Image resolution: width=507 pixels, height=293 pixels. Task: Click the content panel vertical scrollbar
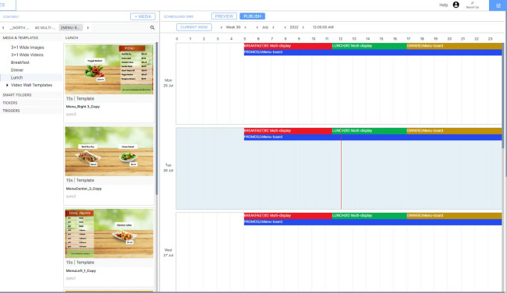(x=157, y=118)
